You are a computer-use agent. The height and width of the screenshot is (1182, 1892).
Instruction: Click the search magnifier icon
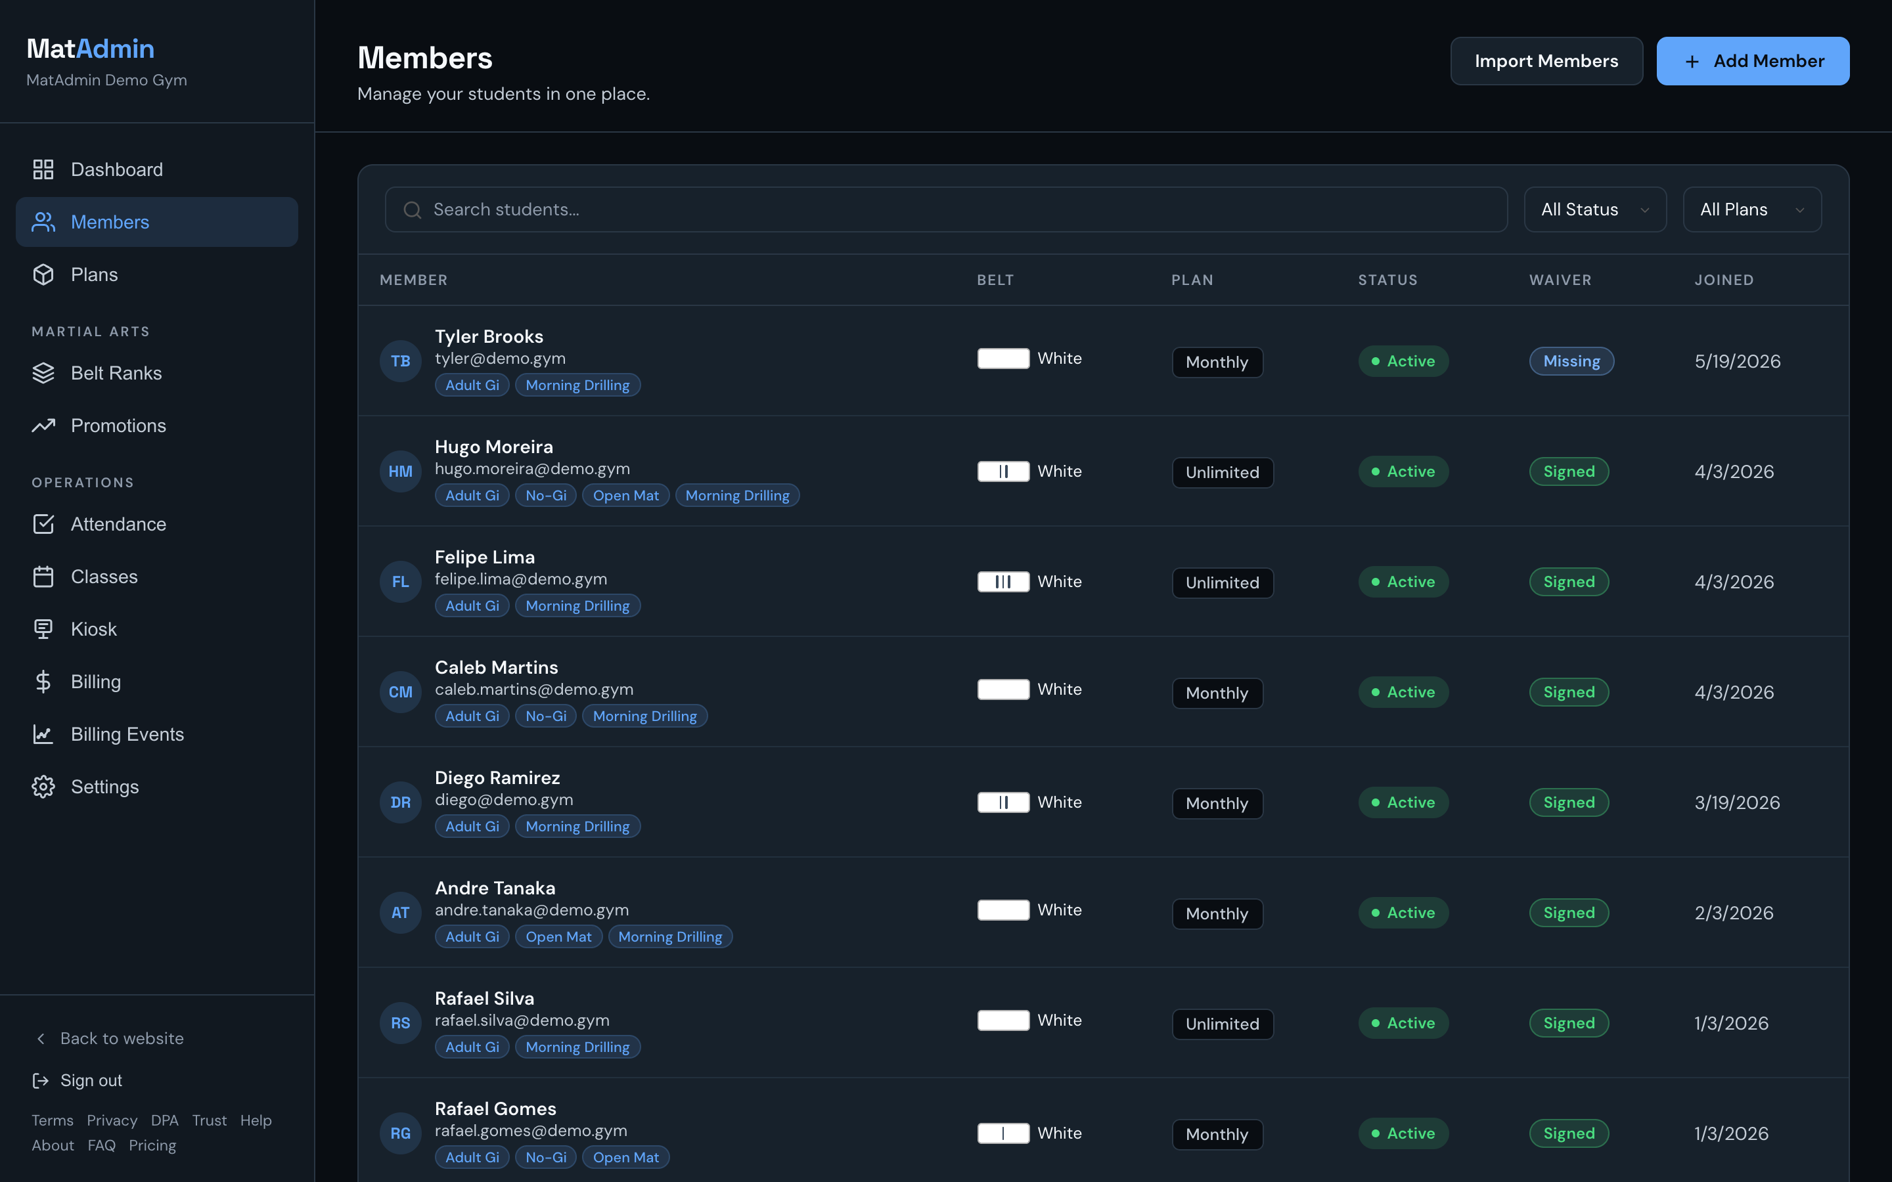[412, 209]
